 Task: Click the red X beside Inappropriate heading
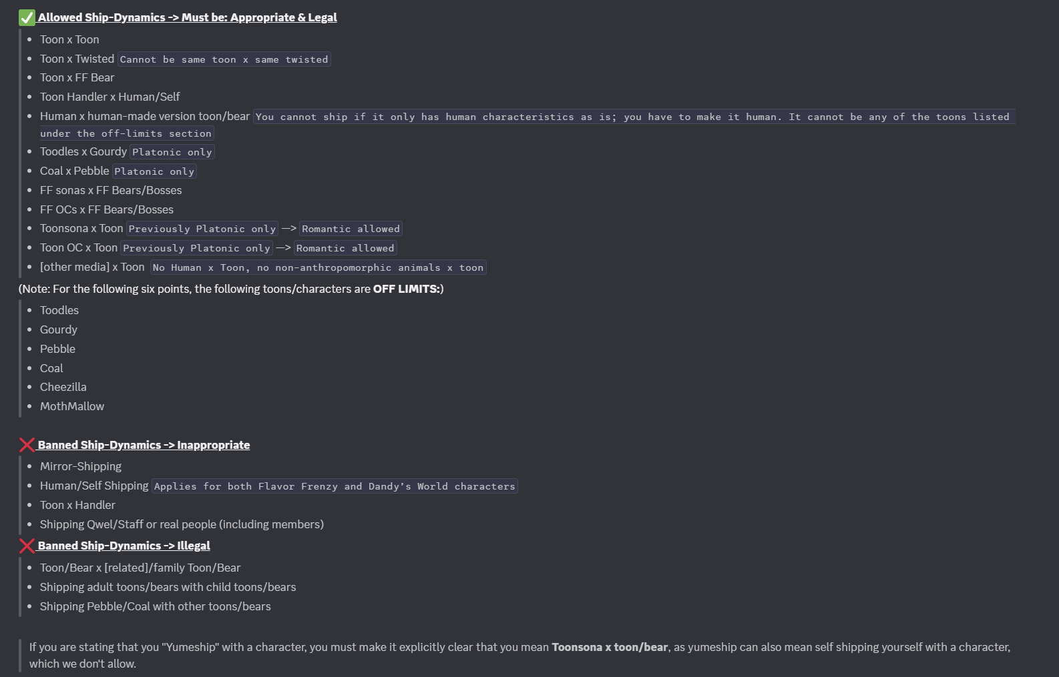[27, 445]
